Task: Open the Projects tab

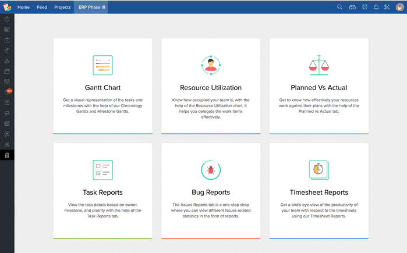Action: tap(62, 7)
